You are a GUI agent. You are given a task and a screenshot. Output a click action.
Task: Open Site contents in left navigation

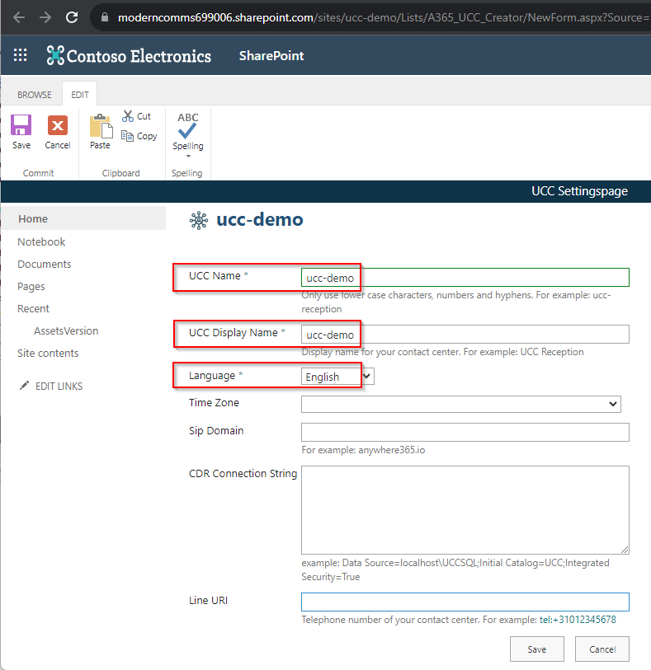coord(48,354)
